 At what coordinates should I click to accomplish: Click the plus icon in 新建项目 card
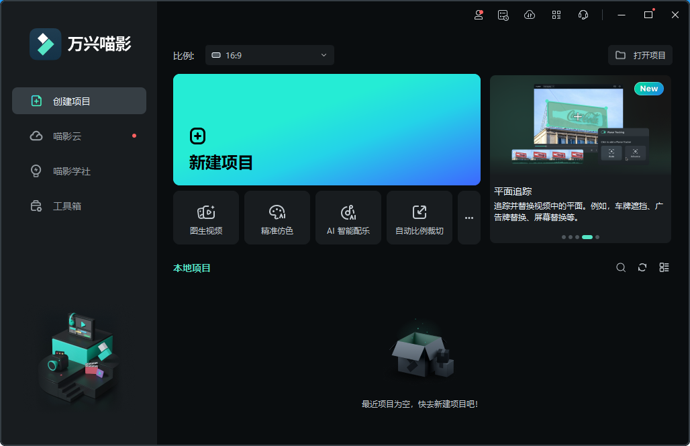(x=197, y=136)
